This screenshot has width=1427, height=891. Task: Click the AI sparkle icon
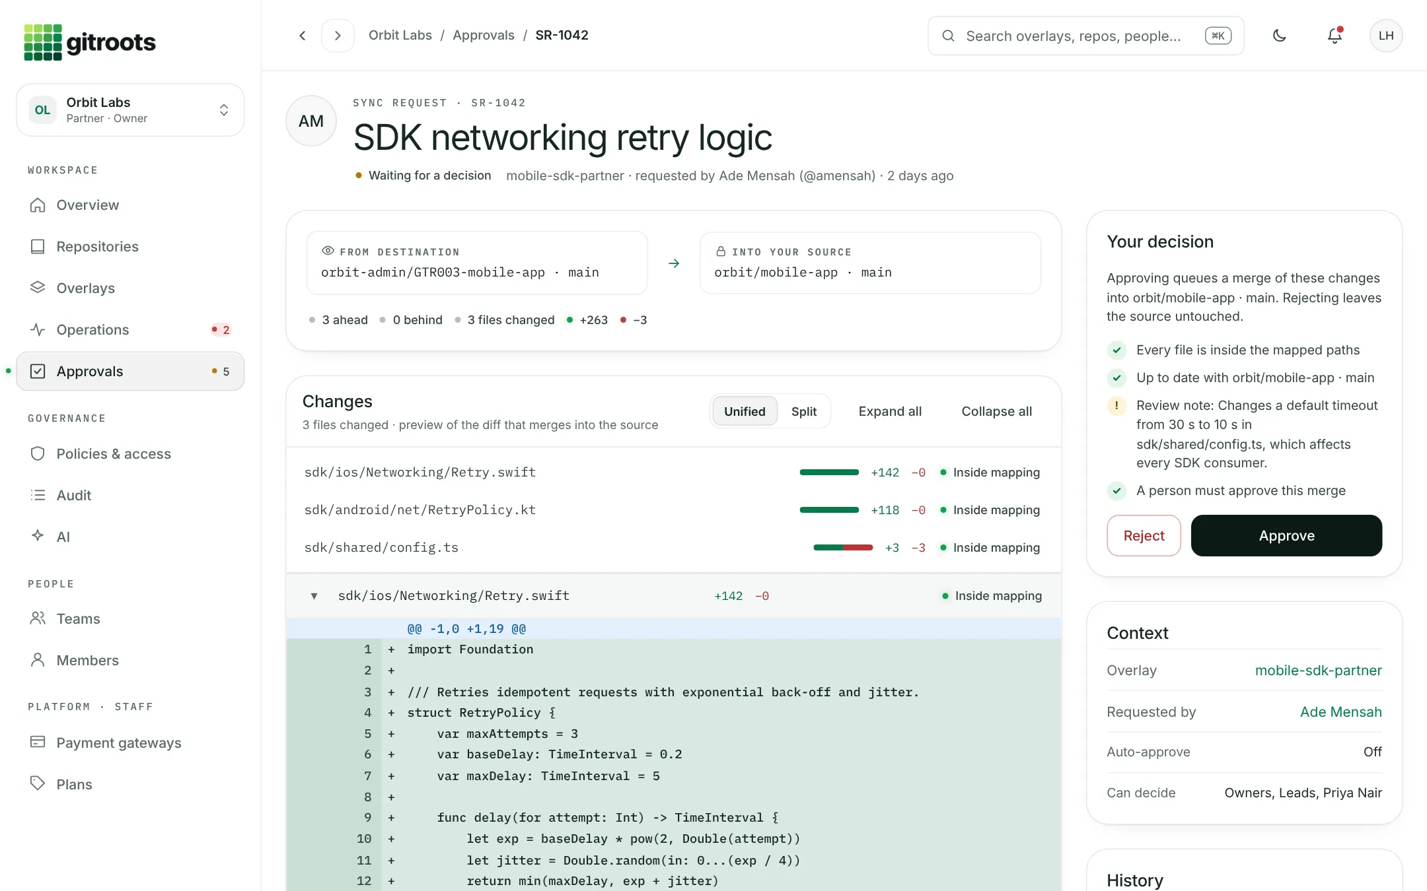coord(38,536)
